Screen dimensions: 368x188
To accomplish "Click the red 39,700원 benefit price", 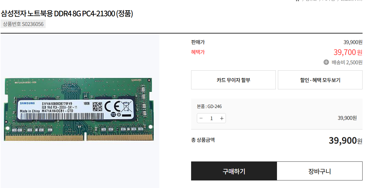I will (x=348, y=52).
